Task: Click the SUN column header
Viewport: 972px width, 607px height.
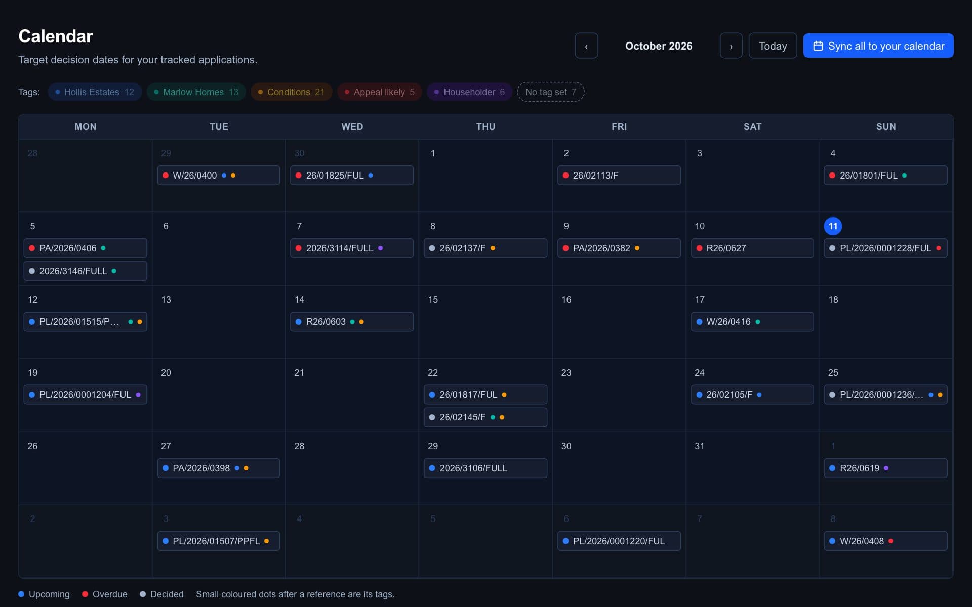Action: pos(886,127)
